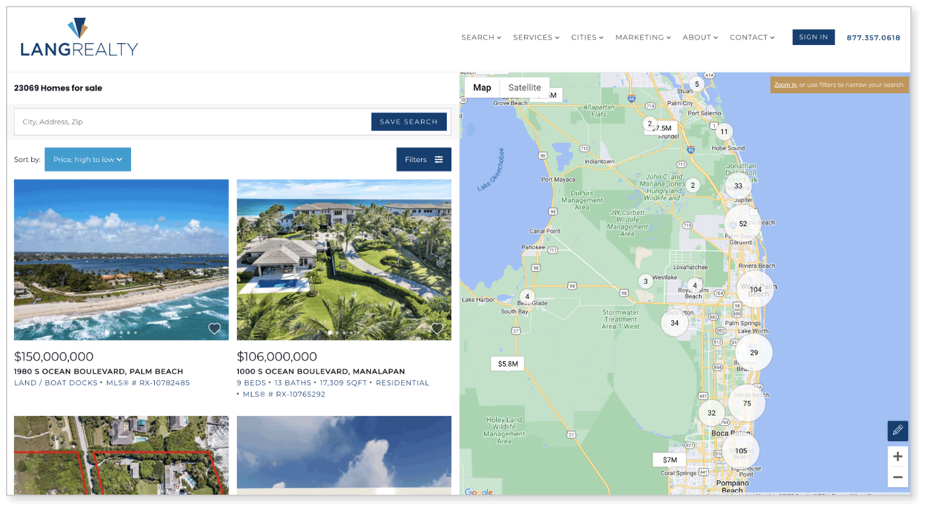Click the 'Zoom in' link in the orange banner
Screen dimensions: 926x510
coord(785,85)
